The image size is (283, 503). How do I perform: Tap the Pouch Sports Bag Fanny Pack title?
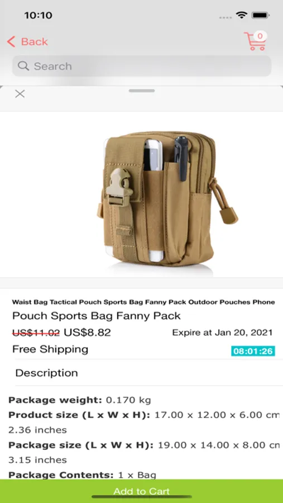pos(97,316)
